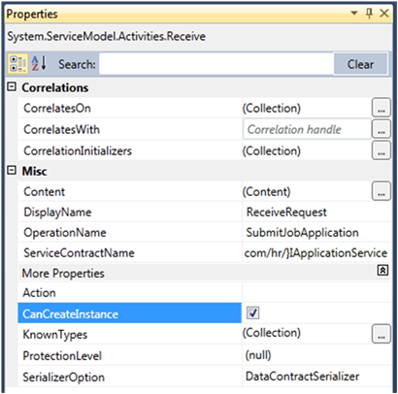398x394 pixels.
Task: Open CorrelatesWith expression editor ellipsis button
Action: click(381, 129)
